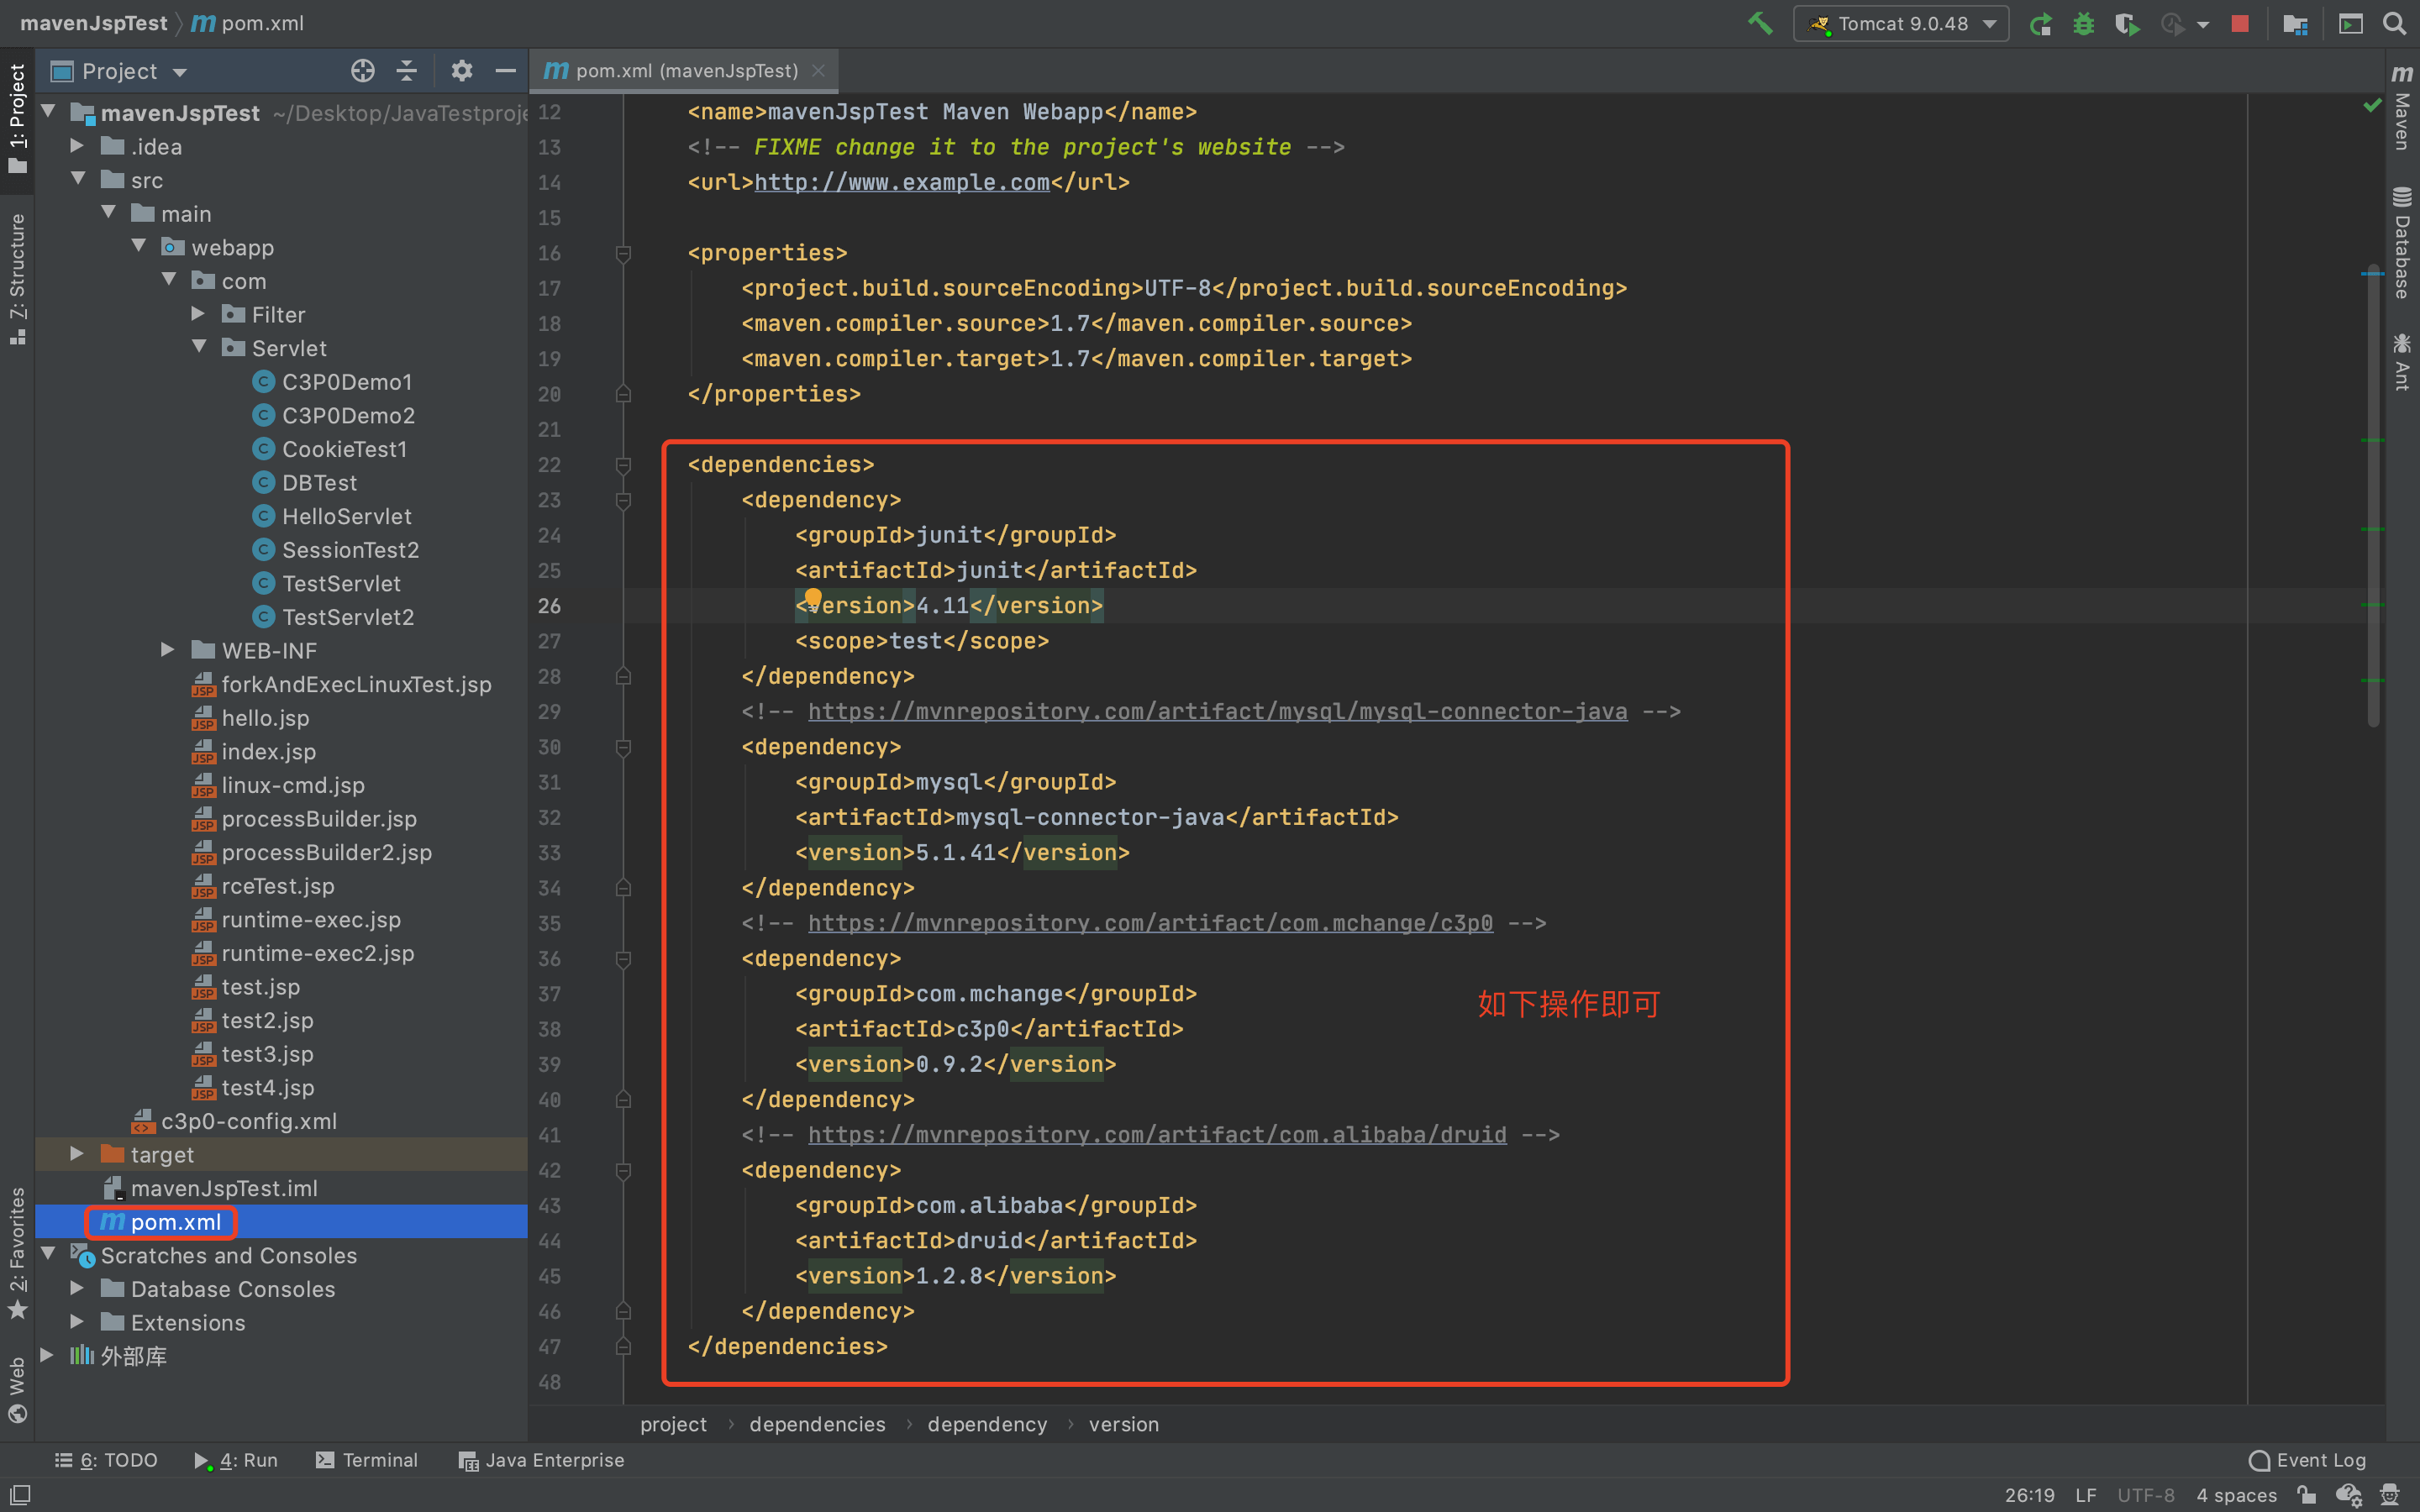Image resolution: width=2420 pixels, height=1512 pixels.
Task: Open the Event Log
Action: [x=2308, y=1460]
